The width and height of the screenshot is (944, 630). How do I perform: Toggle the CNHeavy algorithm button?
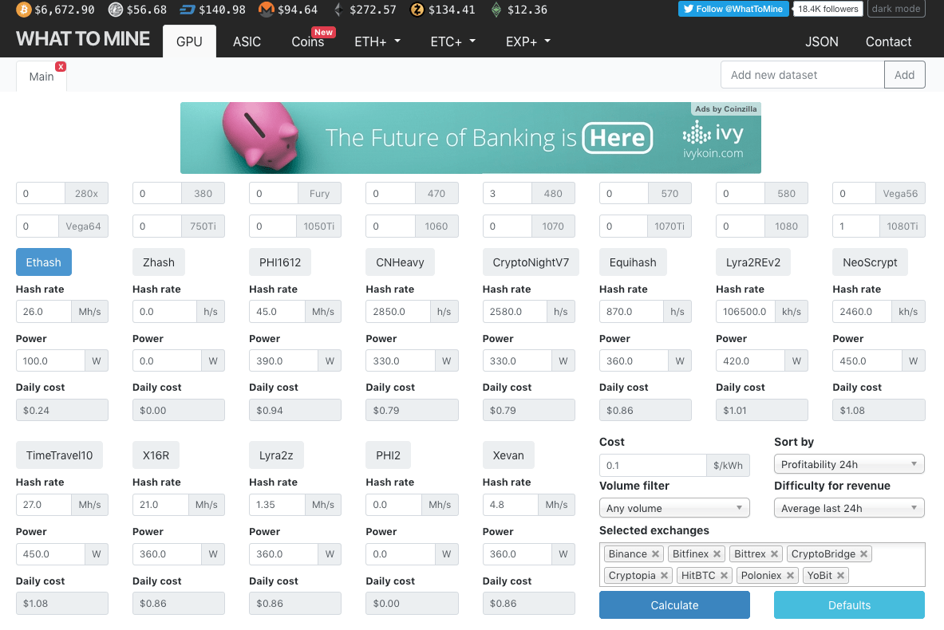[400, 262]
